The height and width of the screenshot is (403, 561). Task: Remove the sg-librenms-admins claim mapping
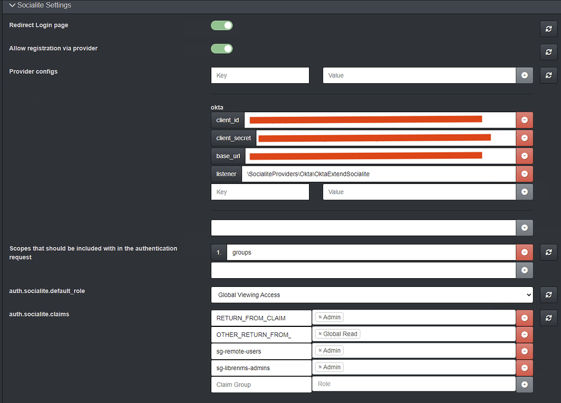[524, 367]
